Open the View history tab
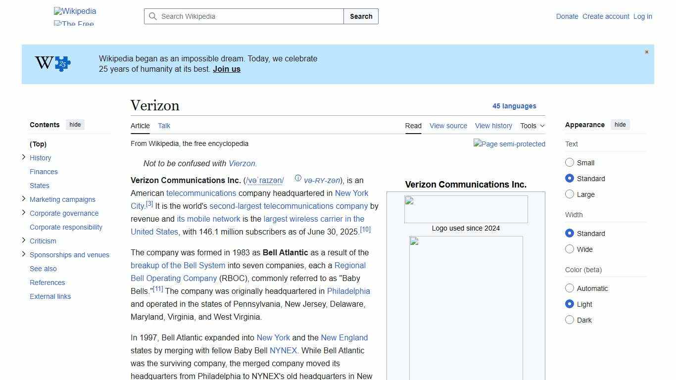This screenshot has height=380, width=676. tap(493, 126)
